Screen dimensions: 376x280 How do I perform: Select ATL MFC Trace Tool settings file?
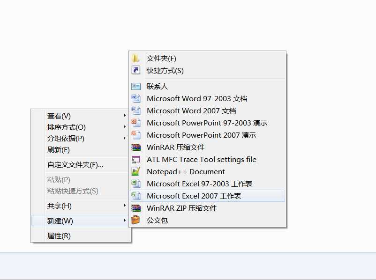tap(207, 159)
